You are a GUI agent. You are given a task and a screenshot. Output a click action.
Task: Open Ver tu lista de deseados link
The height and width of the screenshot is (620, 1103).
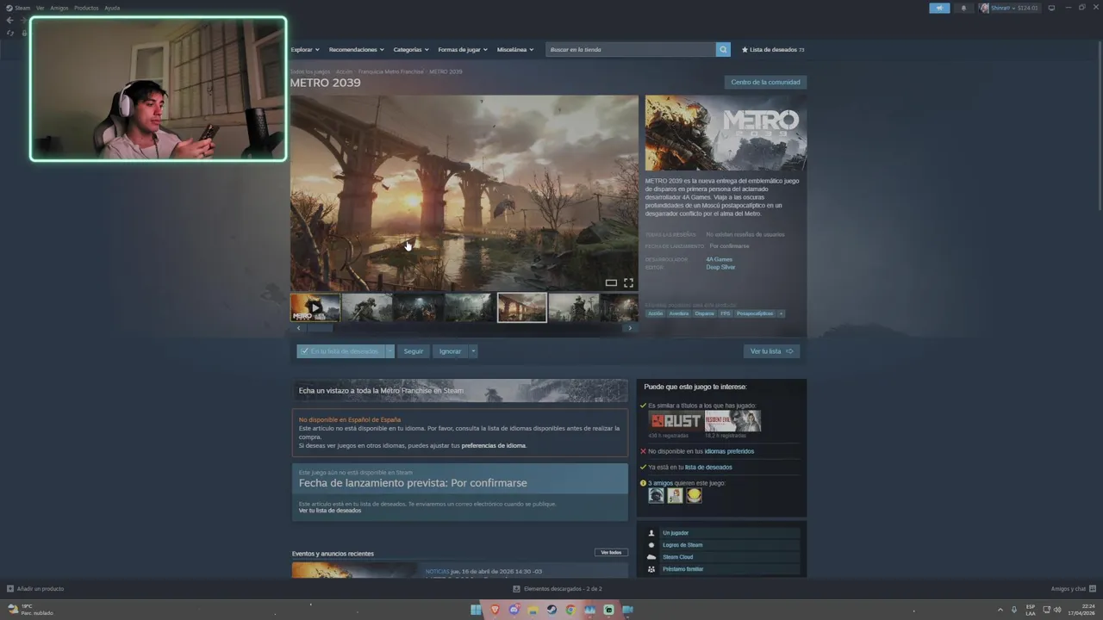pyautogui.click(x=330, y=511)
